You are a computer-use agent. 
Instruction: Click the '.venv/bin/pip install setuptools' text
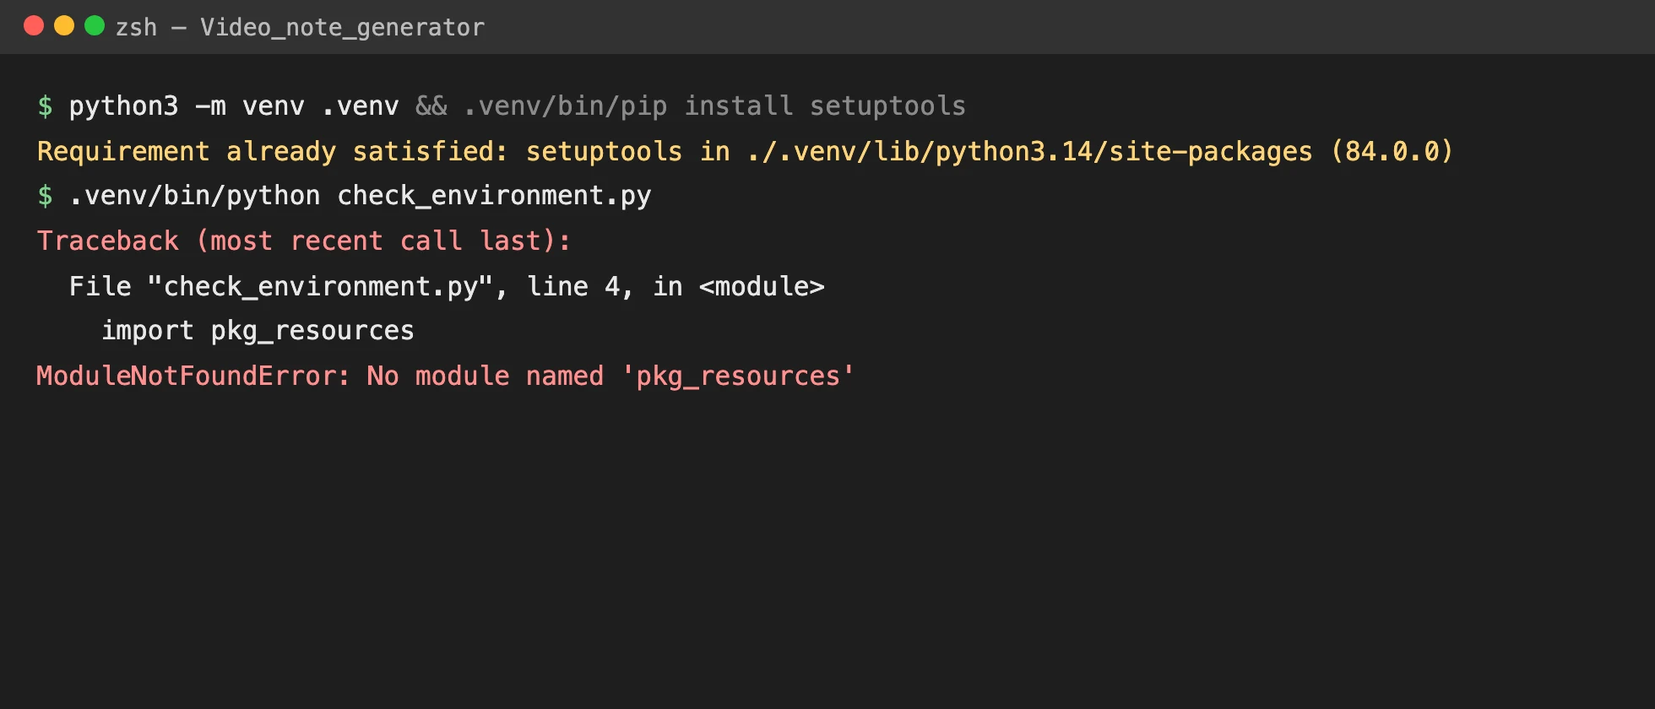pyautogui.click(x=714, y=106)
